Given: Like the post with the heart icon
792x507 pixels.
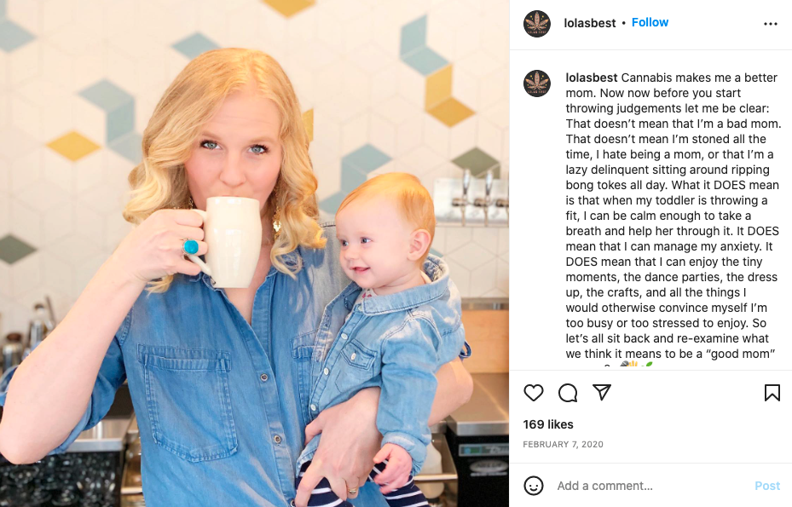Looking at the screenshot, I should (534, 393).
